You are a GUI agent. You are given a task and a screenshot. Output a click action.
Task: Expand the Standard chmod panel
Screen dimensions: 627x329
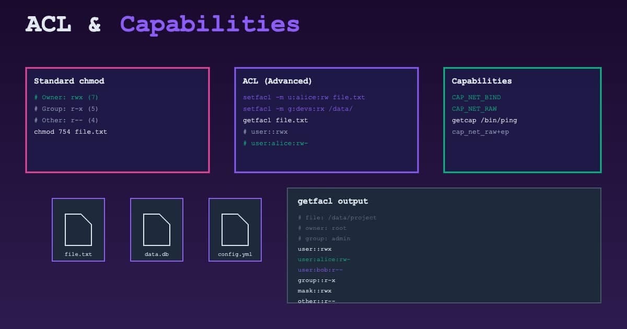[x=69, y=81]
